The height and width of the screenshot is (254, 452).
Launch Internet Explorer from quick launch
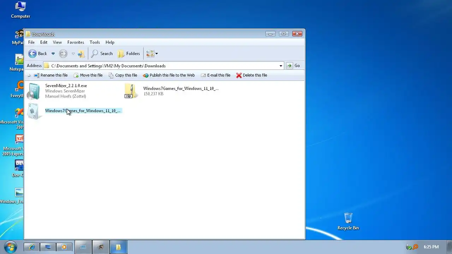(x=32, y=247)
